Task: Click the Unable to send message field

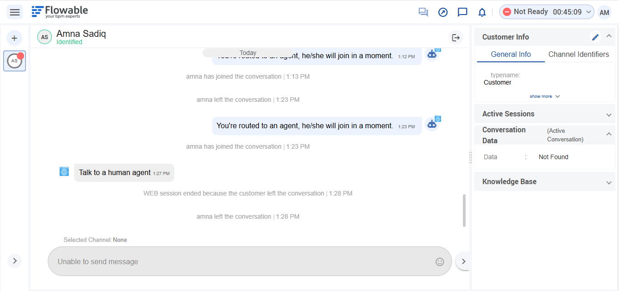Action: coord(241,261)
